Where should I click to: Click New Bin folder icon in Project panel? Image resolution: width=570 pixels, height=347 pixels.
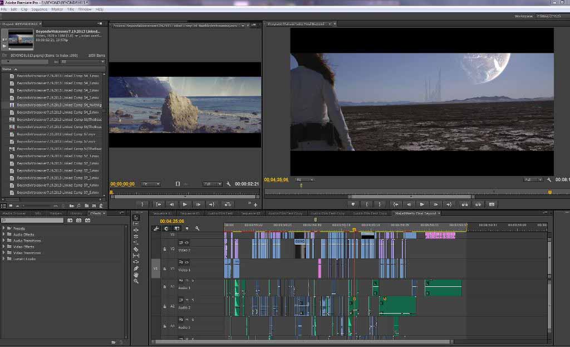pos(86,206)
